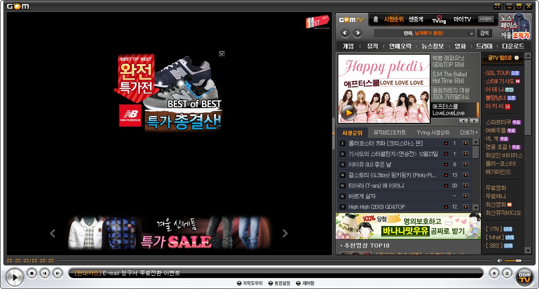
Task: Open the TVing menu item
Action: coord(439,20)
